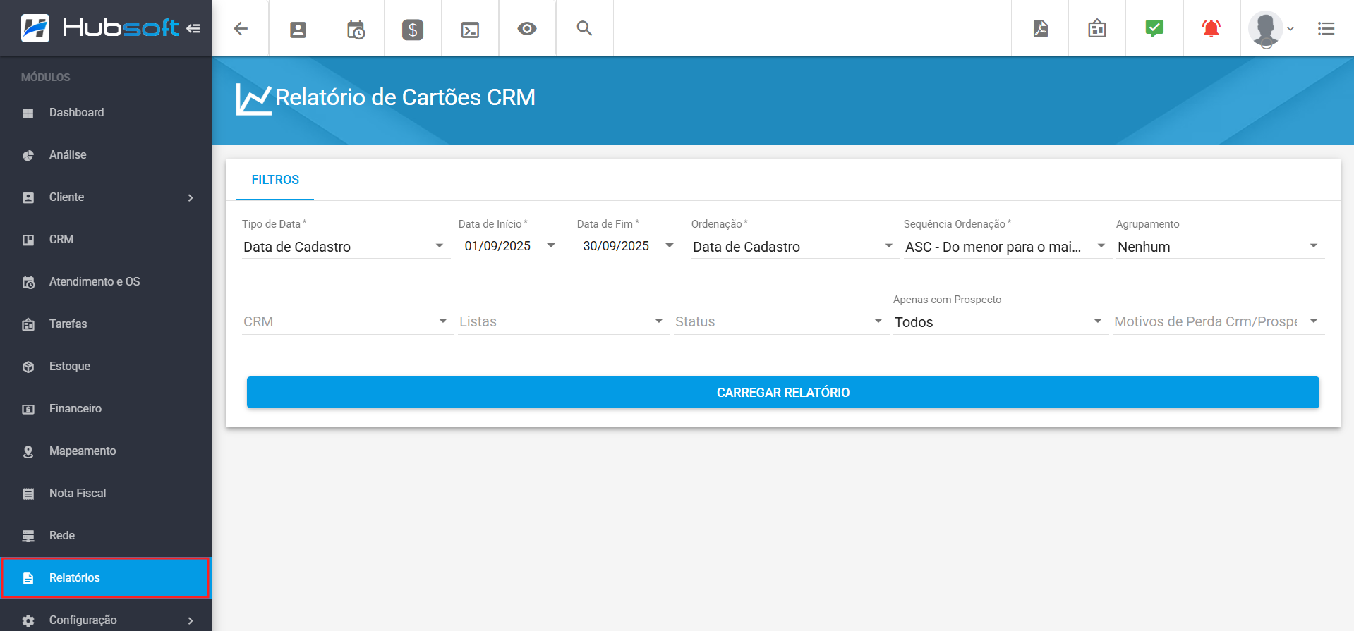Viewport: 1354px width, 631px height.
Task: Select the FILTROS tab
Action: [275, 180]
